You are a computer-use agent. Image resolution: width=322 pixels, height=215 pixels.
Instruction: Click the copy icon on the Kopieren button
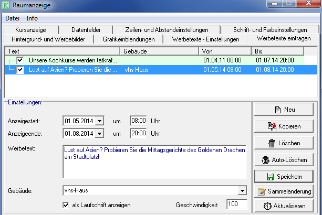(x=272, y=126)
